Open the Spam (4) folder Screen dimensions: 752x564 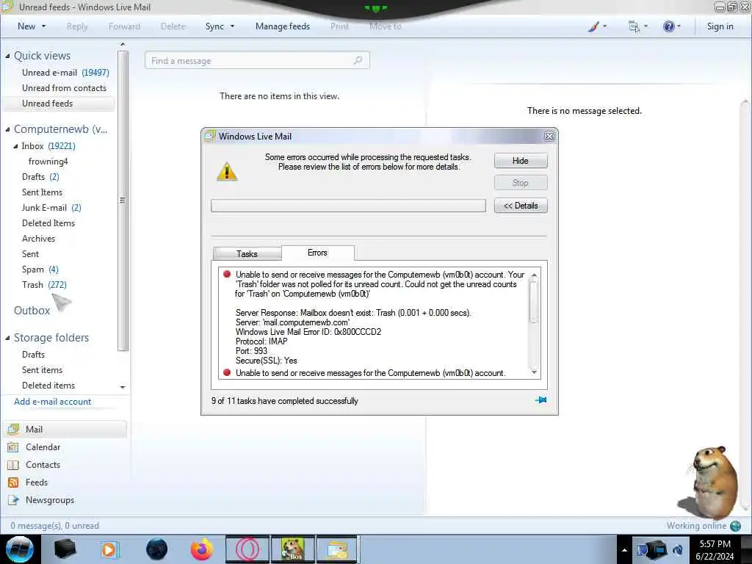[x=40, y=269]
